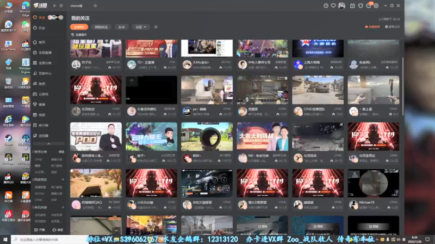Click streamer name 你的大猫哥哥
The width and height of the screenshot is (435, 244).
pyautogui.click(x=202, y=202)
